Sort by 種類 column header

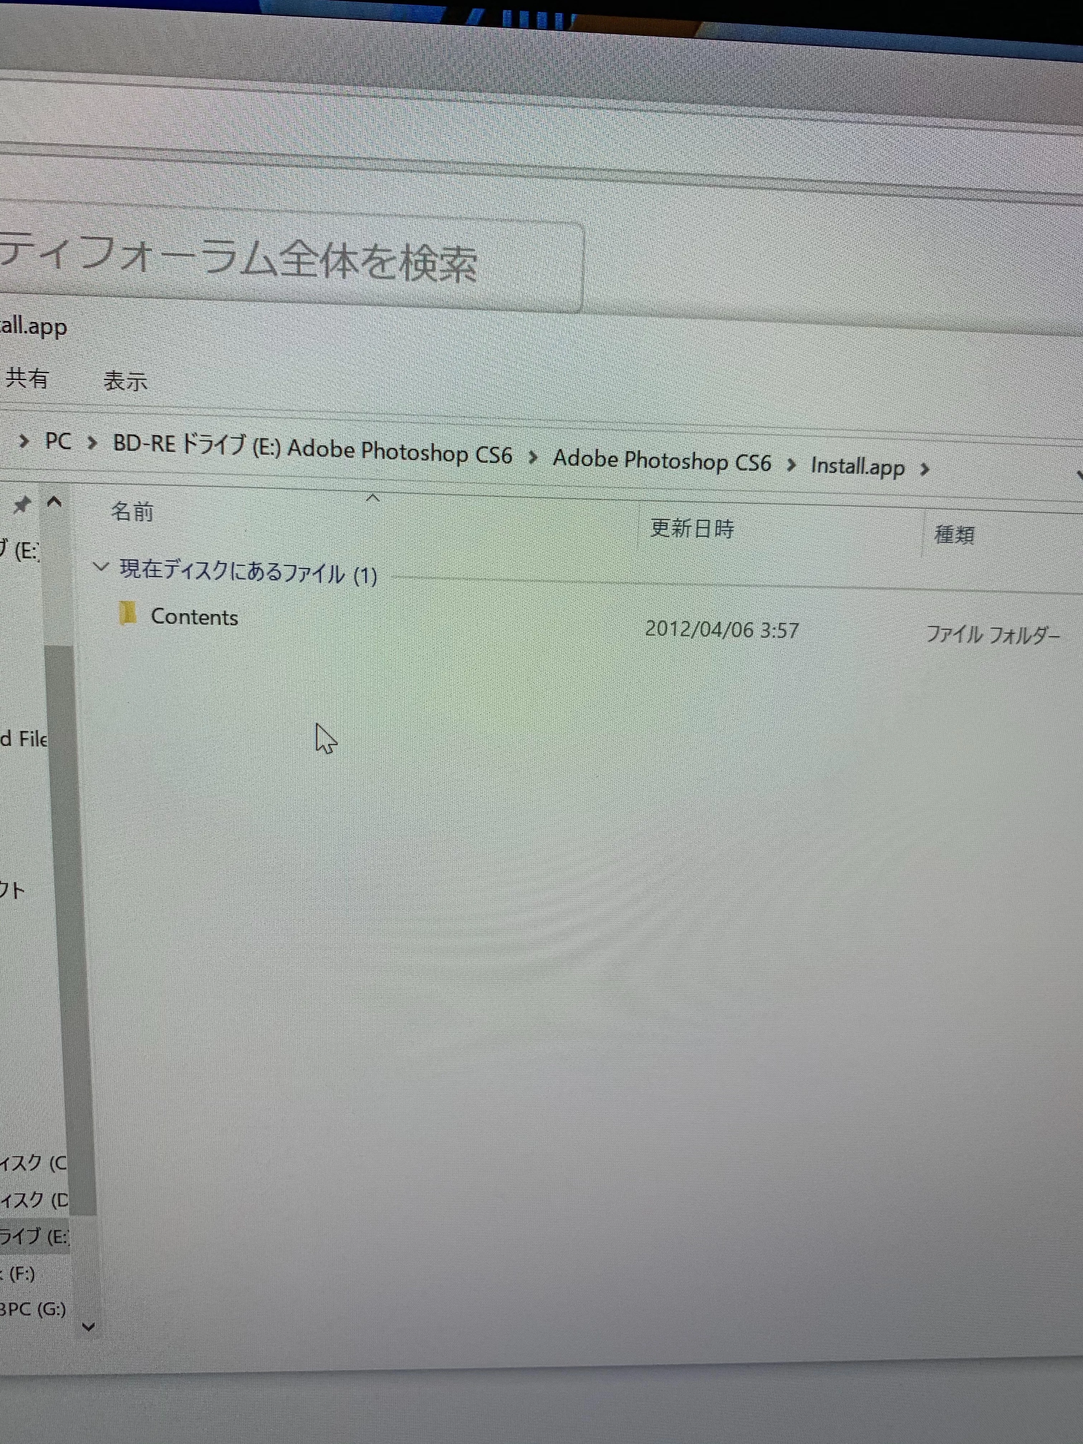tap(954, 535)
